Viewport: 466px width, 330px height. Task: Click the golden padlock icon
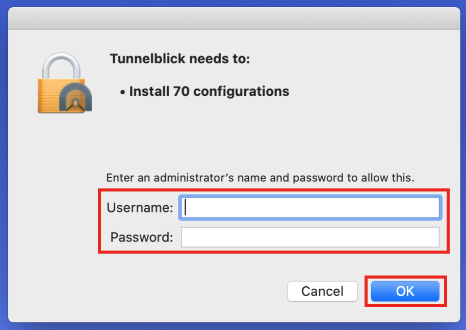64,83
